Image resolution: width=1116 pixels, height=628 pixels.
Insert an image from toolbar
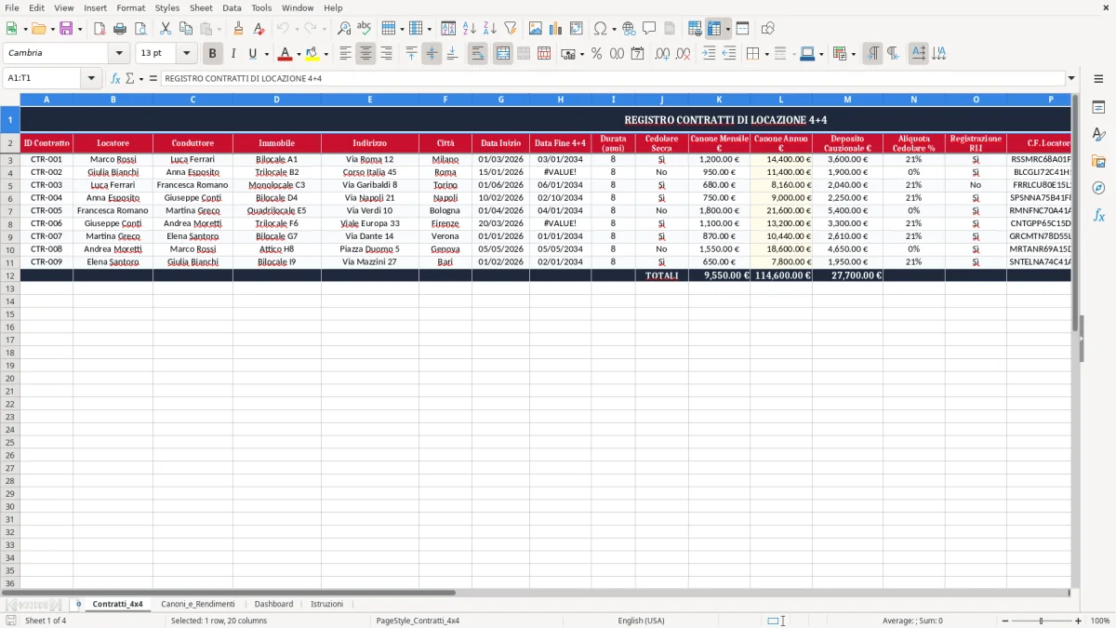(536, 29)
